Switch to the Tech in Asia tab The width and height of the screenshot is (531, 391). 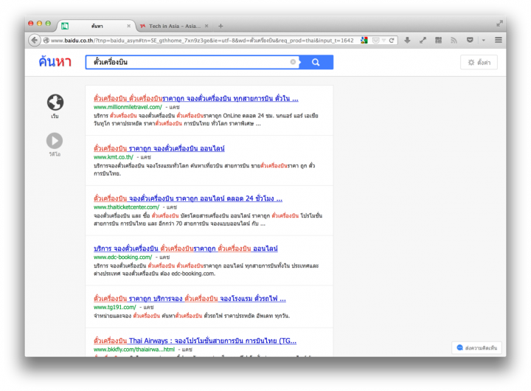175,26
